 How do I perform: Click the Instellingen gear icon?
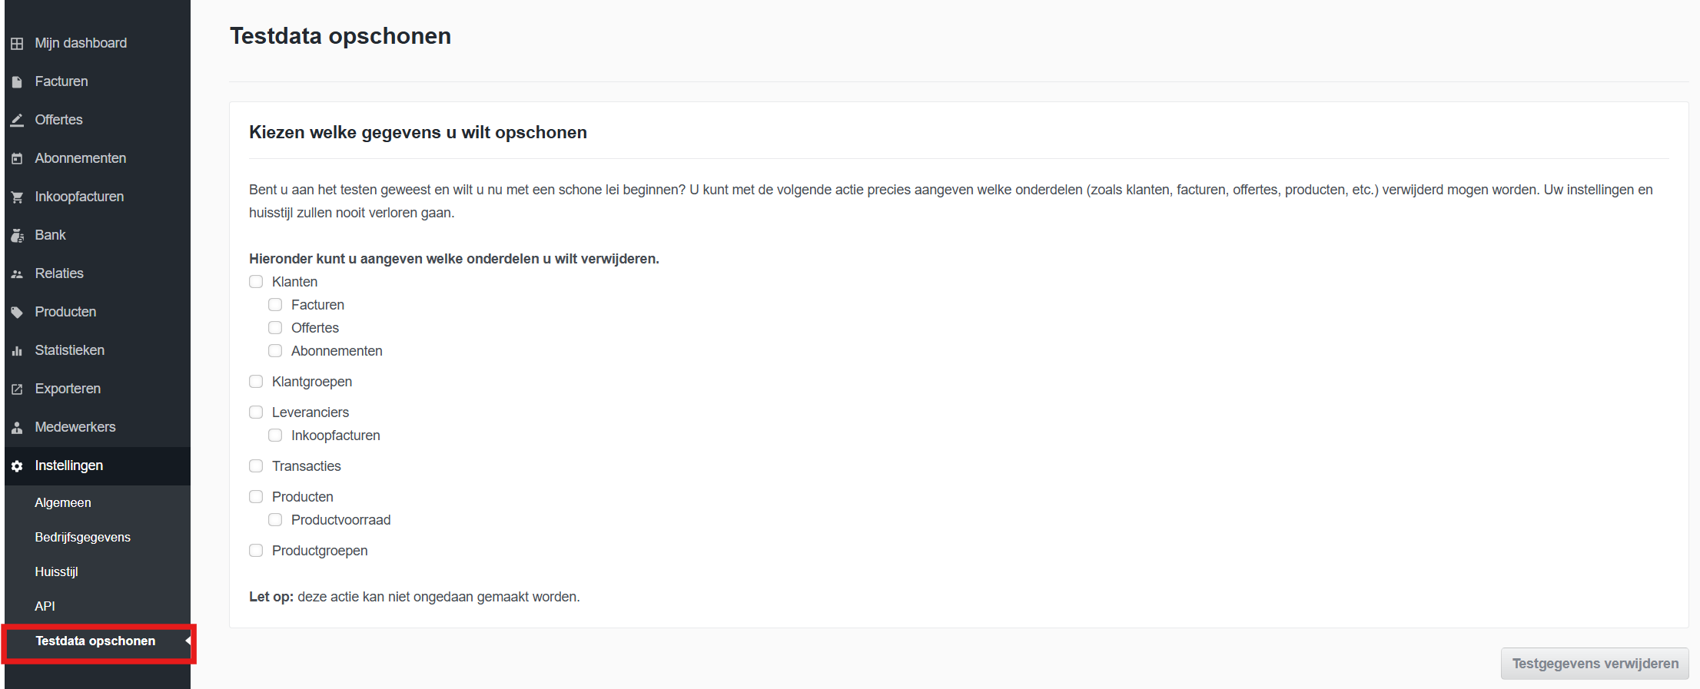point(17,466)
